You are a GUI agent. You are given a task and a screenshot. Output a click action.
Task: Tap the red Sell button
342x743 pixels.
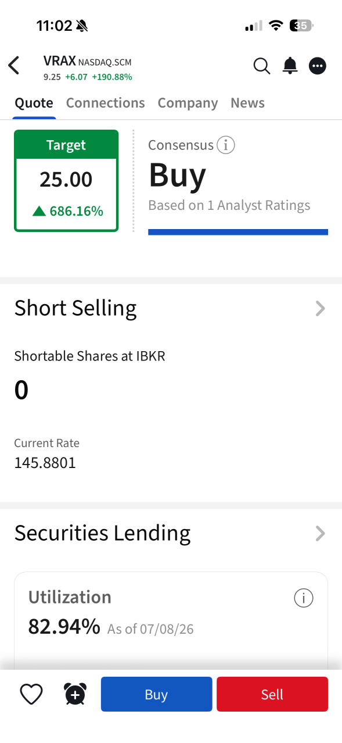pyautogui.click(x=272, y=694)
